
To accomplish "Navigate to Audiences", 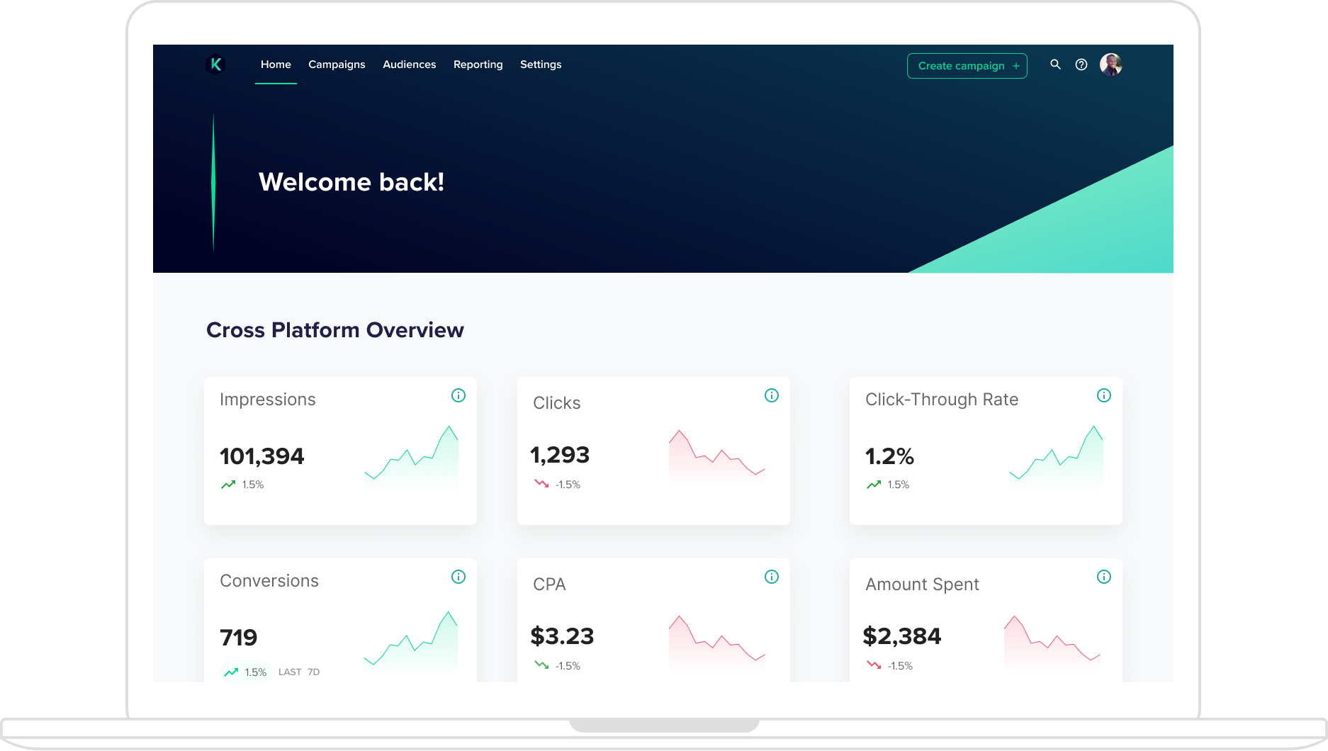I will tap(409, 64).
